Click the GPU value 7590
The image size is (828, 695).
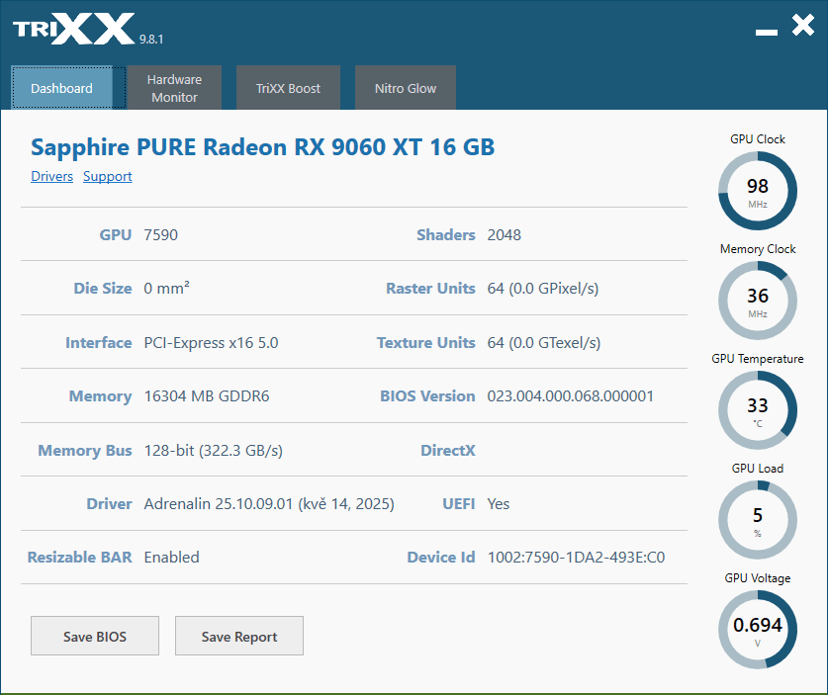(x=161, y=235)
